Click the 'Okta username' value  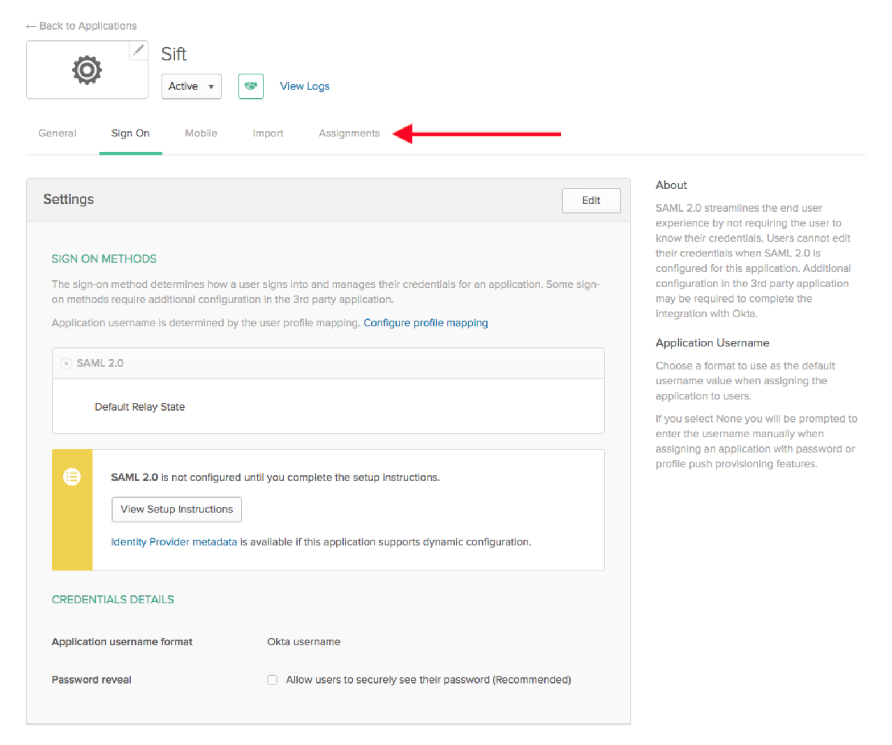click(x=304, y=642)
